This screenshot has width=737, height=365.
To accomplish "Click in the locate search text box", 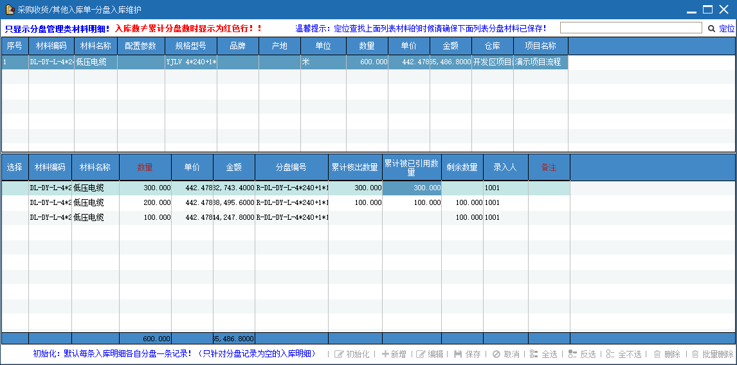I will 630,28.
